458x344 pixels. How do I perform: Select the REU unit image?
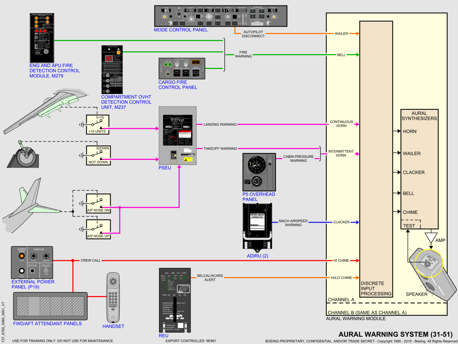175,300
